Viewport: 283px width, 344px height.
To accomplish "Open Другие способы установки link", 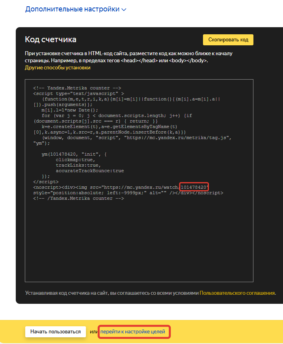I will [58, 67].
